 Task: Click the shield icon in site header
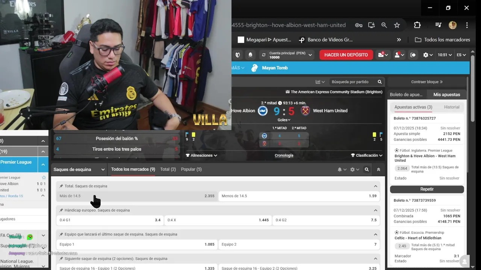[237, 55]
